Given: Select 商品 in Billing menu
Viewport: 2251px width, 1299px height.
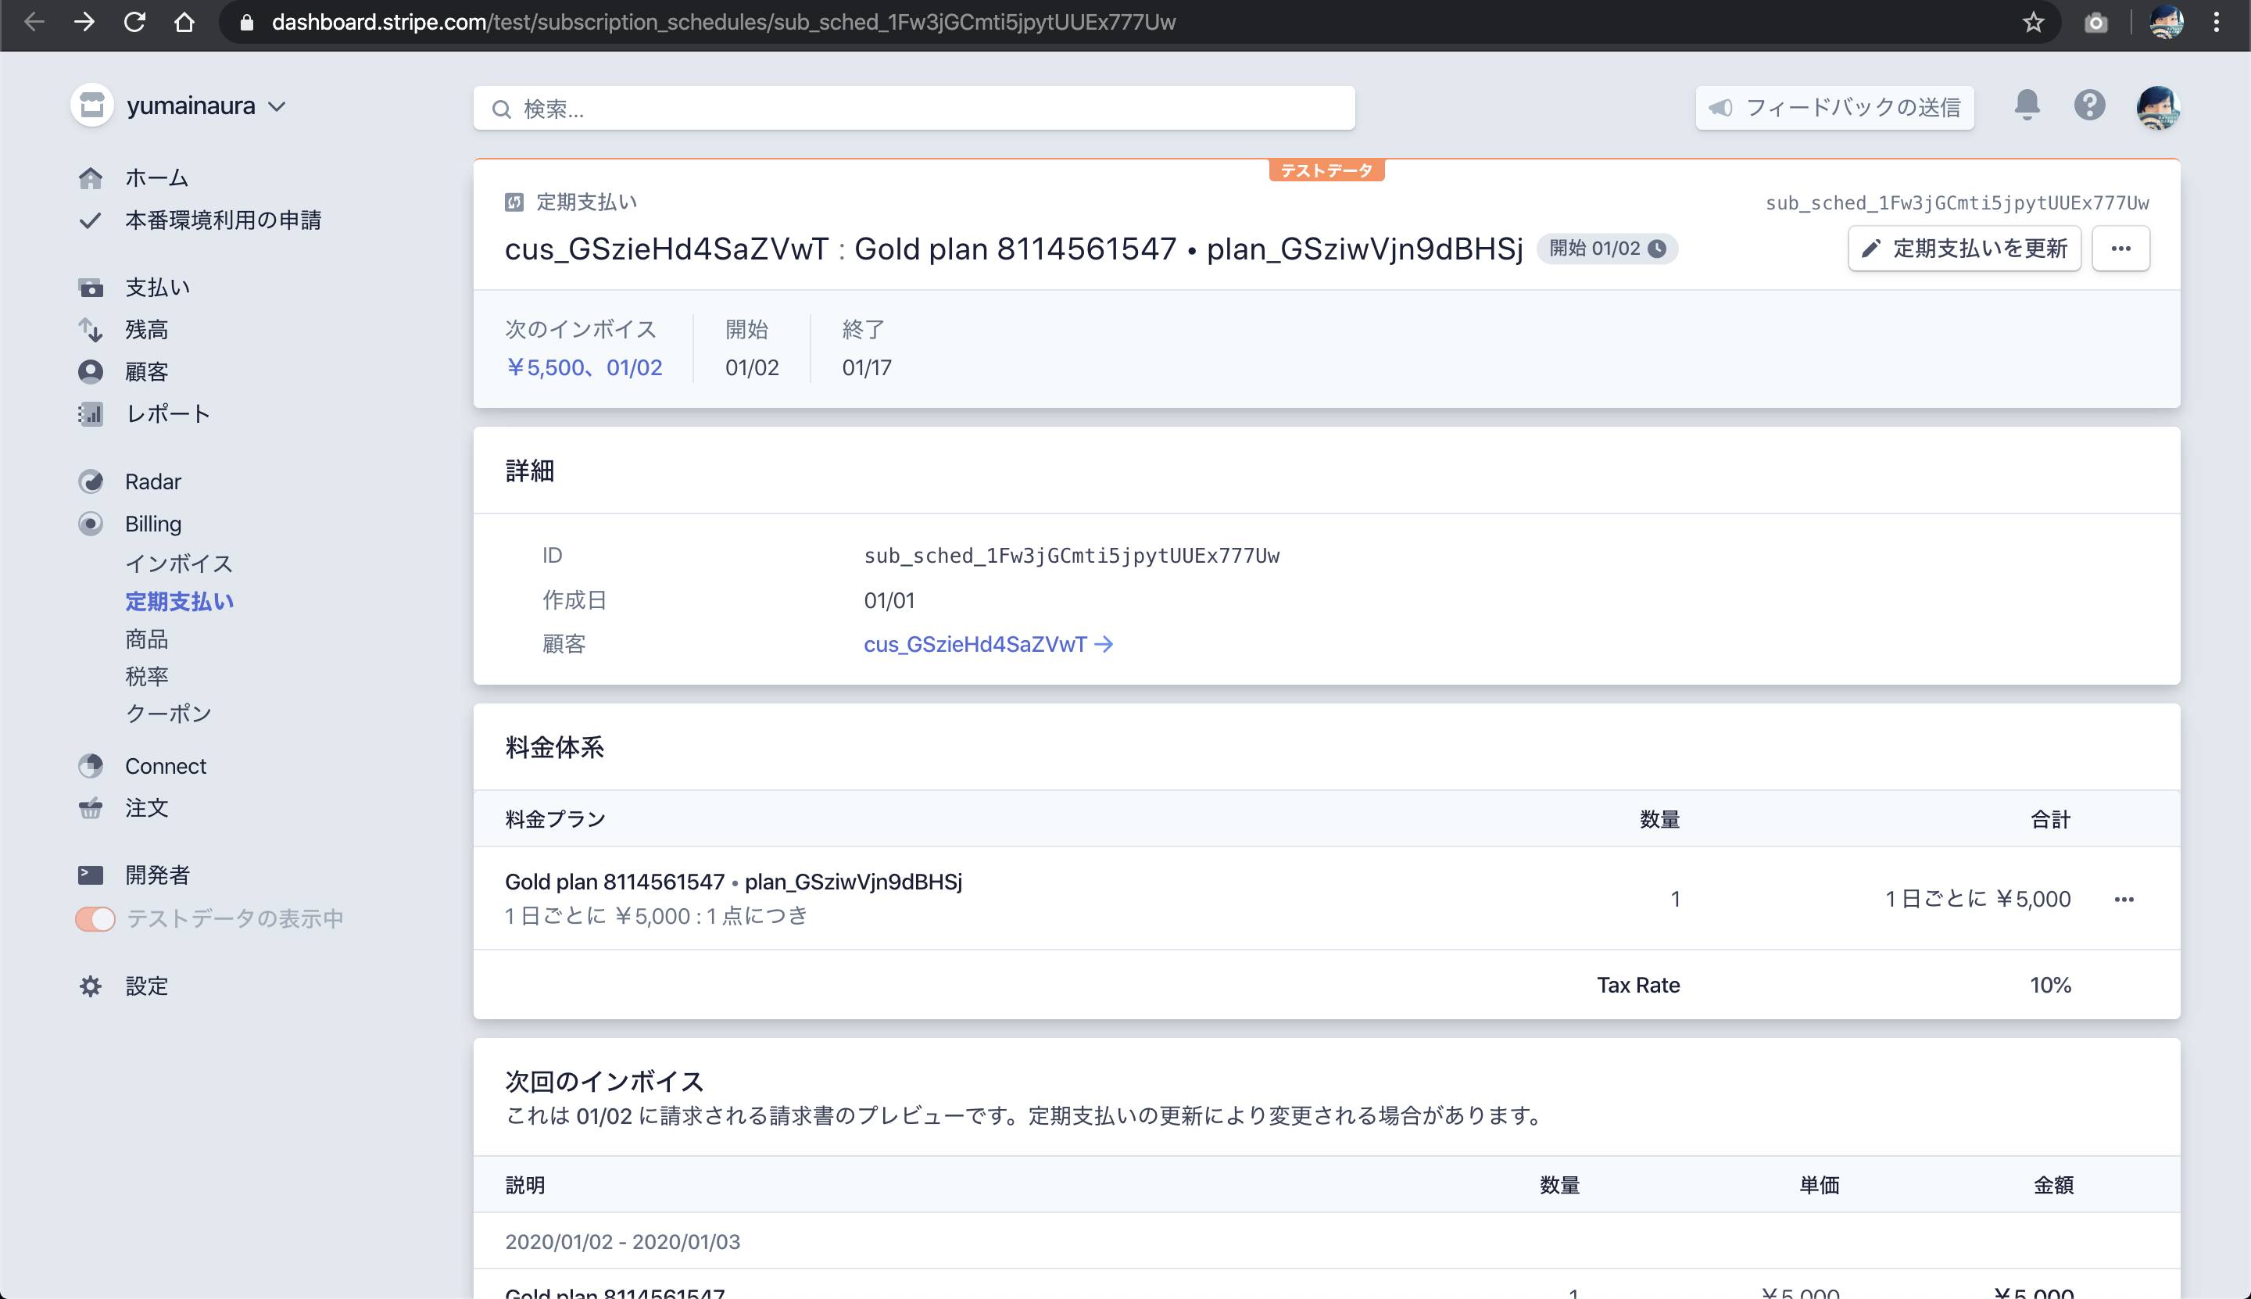Looking at the screenshot, I should tap(146, 639).
